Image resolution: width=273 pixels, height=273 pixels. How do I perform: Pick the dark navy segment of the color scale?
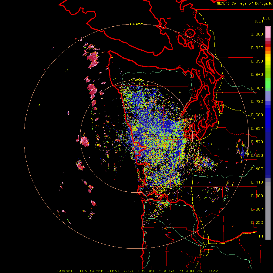[x=268, y=155]
